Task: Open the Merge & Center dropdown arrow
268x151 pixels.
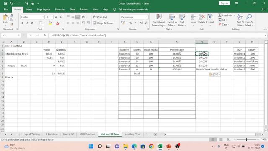Action: [x=116, y=23]
